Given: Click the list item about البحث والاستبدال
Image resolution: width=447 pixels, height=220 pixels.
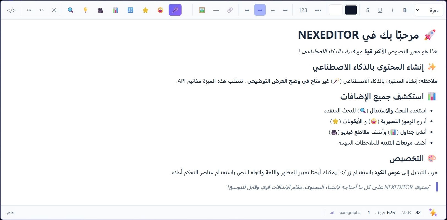Looking at the screenshot, I should click(x=375, y=111).
